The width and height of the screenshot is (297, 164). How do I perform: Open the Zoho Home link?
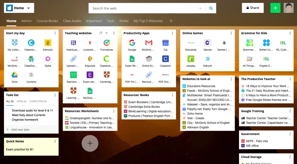point(195,113)
